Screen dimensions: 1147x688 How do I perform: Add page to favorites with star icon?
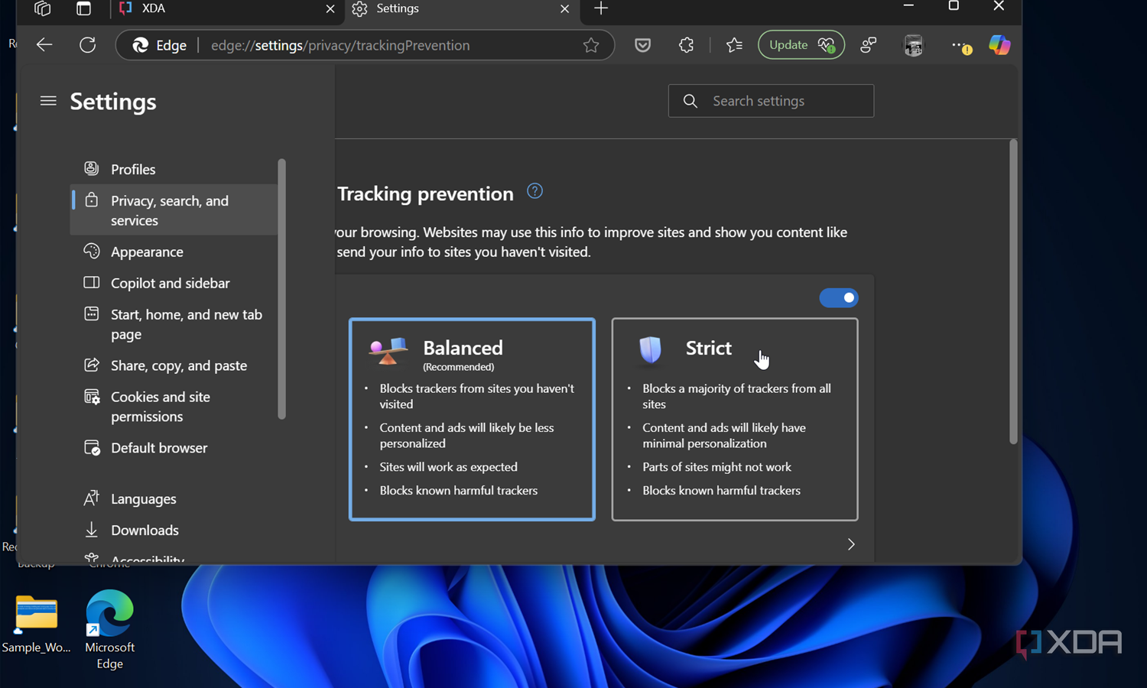pos(591,45)
